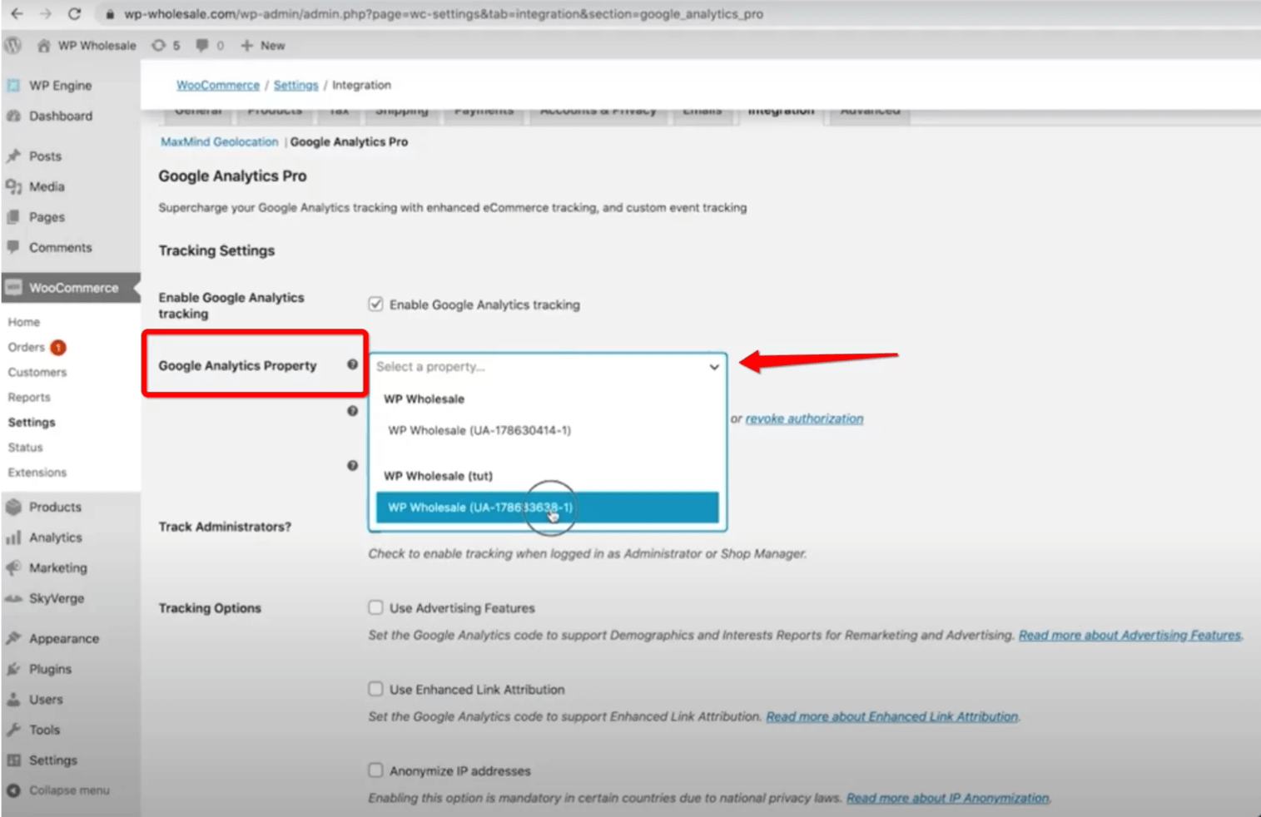Click the Media icon in sidebar
Image resolution: width=1261 pixels, height=817 pixels.
coord(13,186)
